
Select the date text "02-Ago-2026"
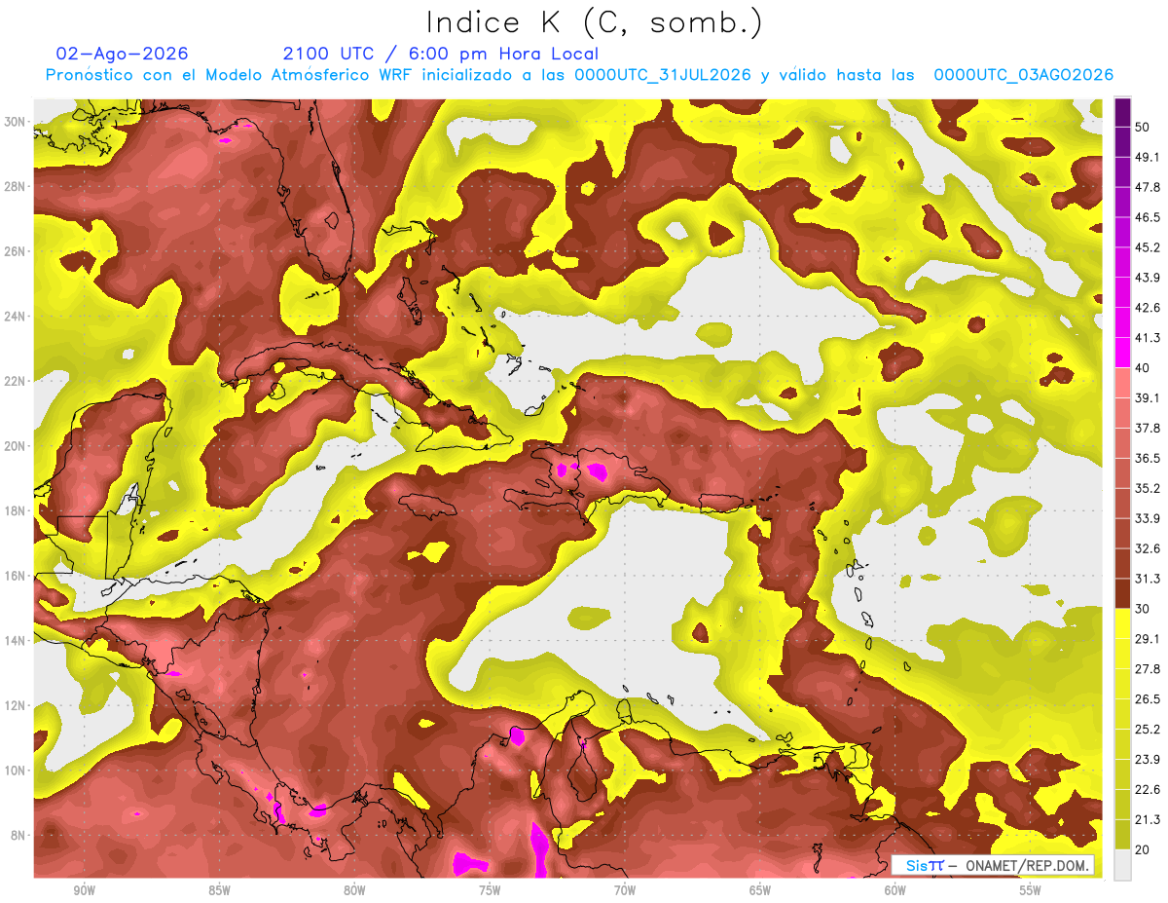click(x=123, y=54)
